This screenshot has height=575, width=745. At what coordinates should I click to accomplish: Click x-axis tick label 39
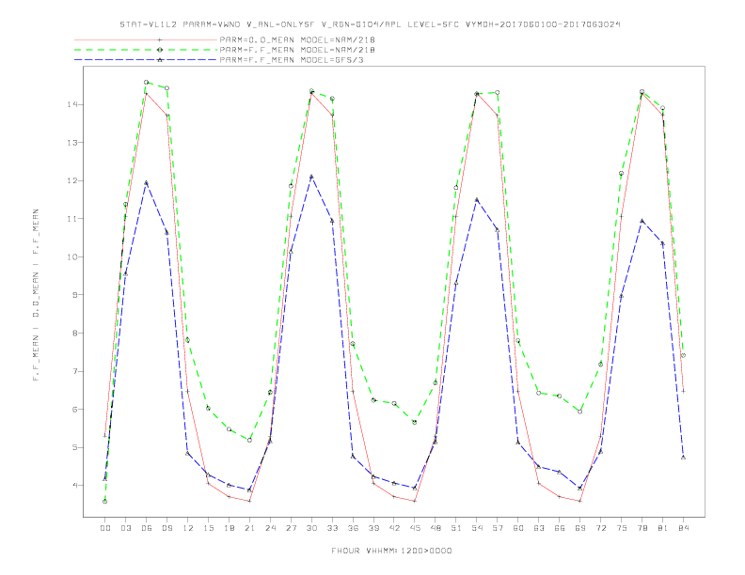tap(373, 528)
